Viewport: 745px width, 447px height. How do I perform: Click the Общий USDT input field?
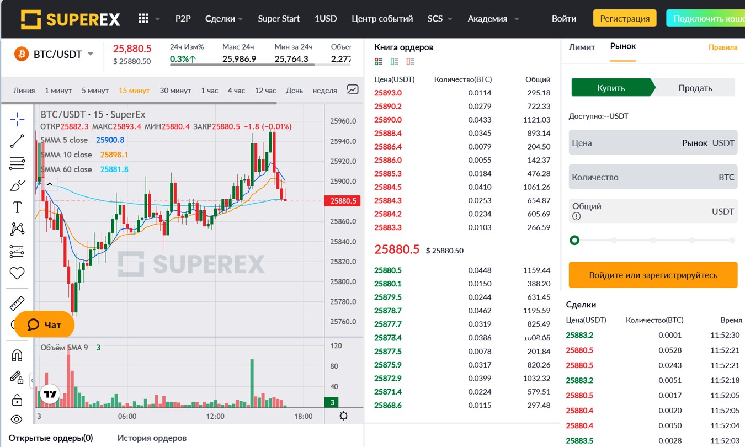click(653, 211)
